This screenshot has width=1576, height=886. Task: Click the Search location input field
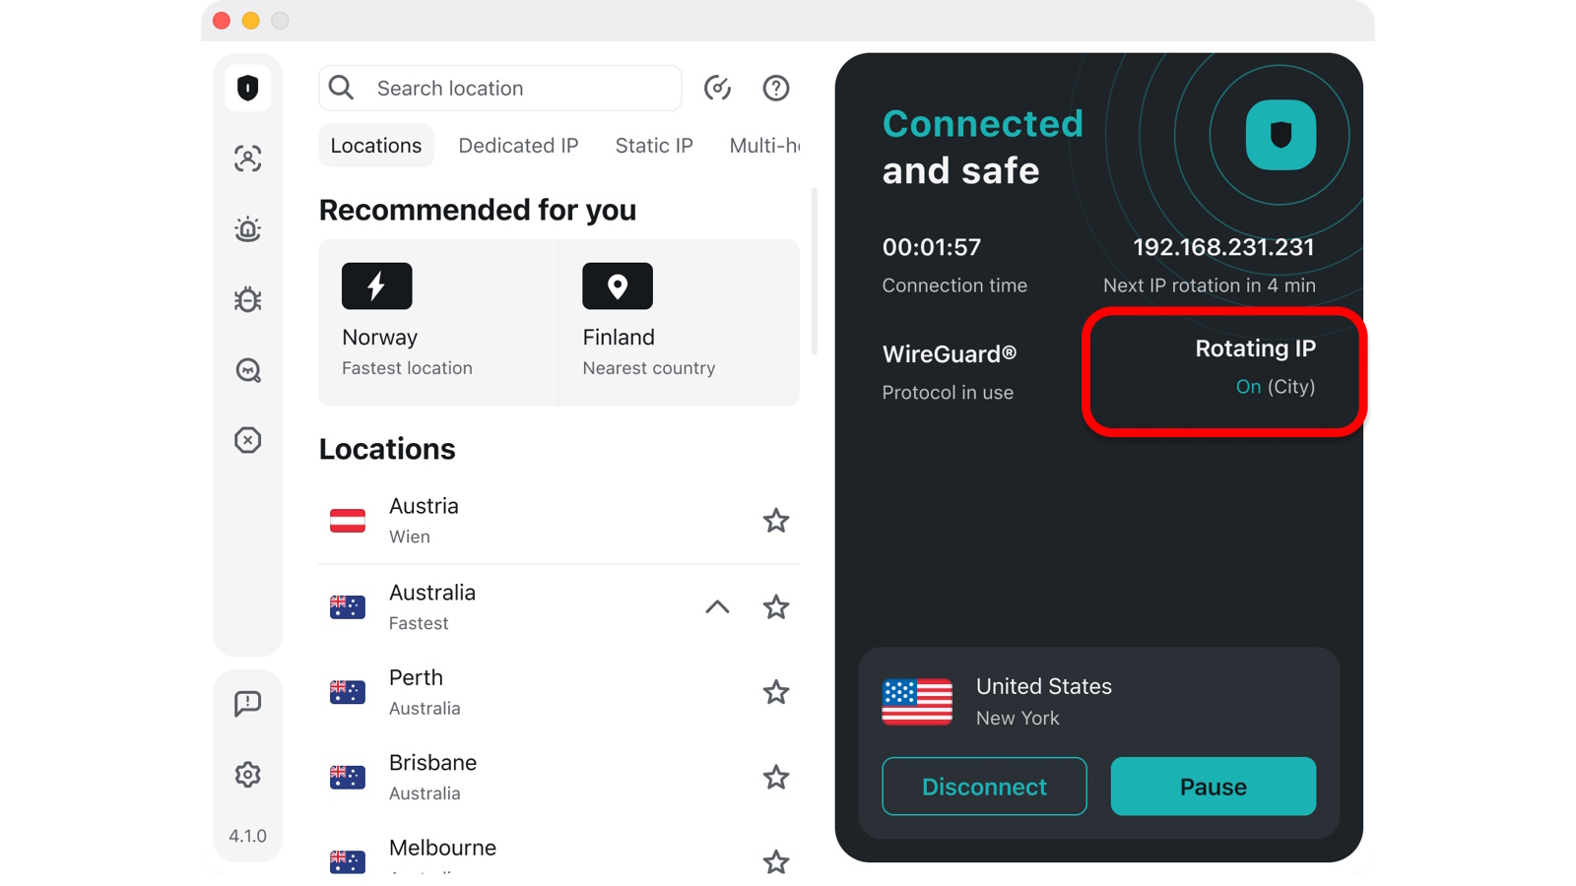tap(499, 88)
